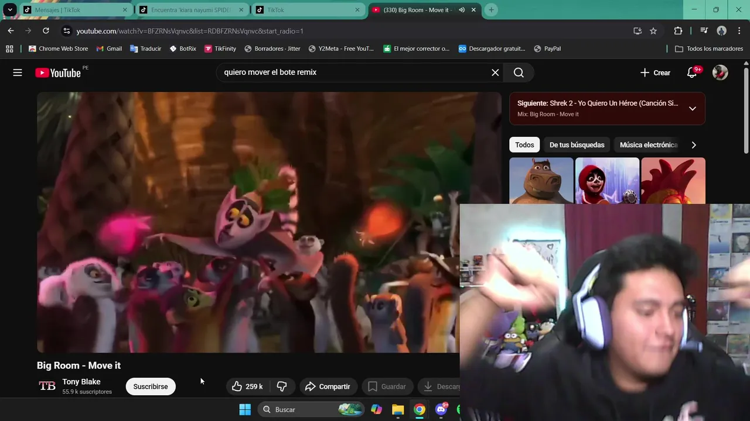
Task: Open the hippo thumbnail video
Action: tap(541, 181)
